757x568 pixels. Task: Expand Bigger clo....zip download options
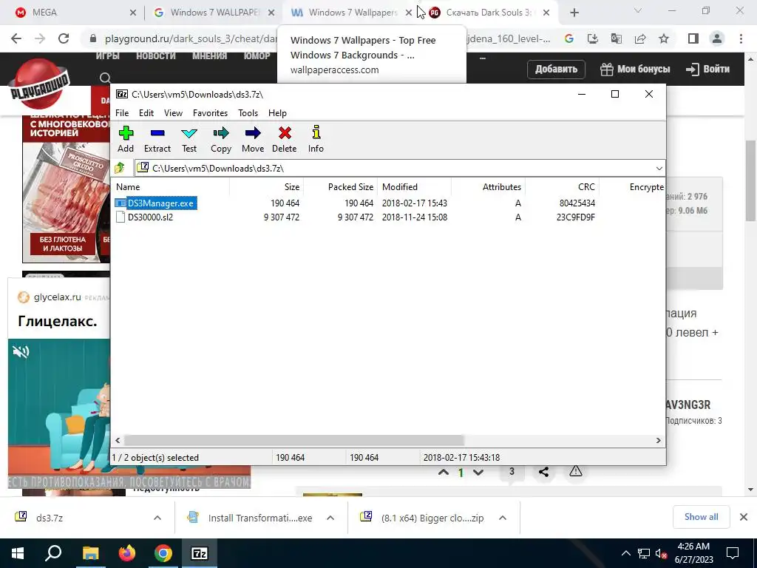(x=503, y=518)
